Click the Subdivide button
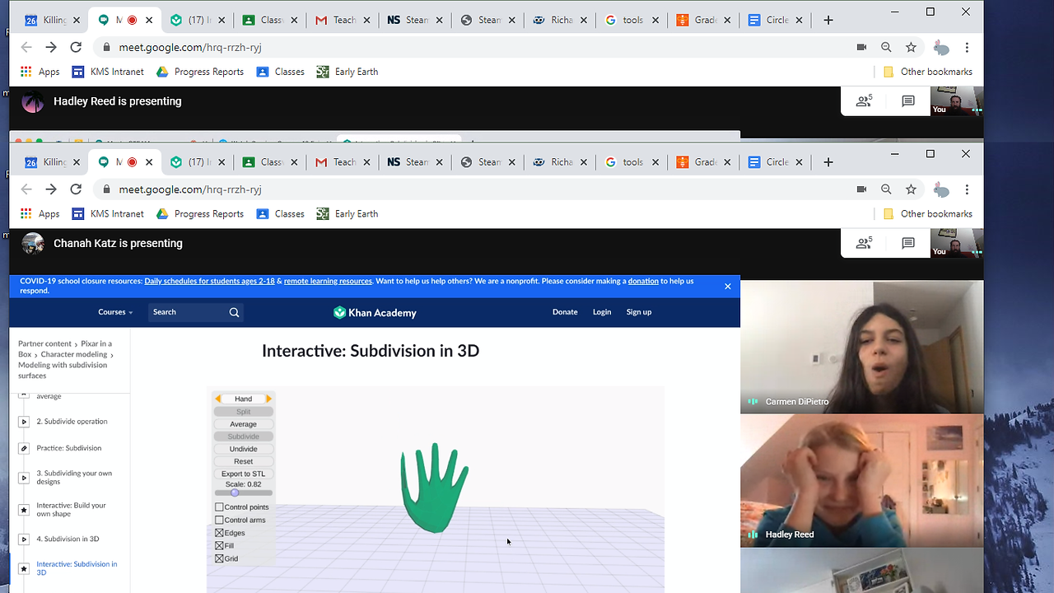 (x=243, y=437)
